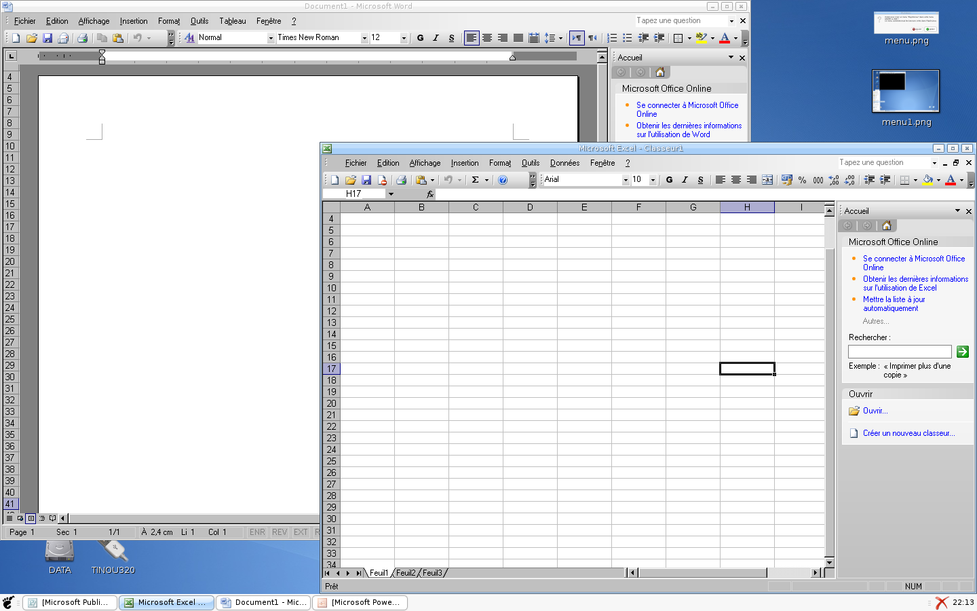
Task: Toggle italic in Excel formatting toolbar
Action: tap(685, 180)
